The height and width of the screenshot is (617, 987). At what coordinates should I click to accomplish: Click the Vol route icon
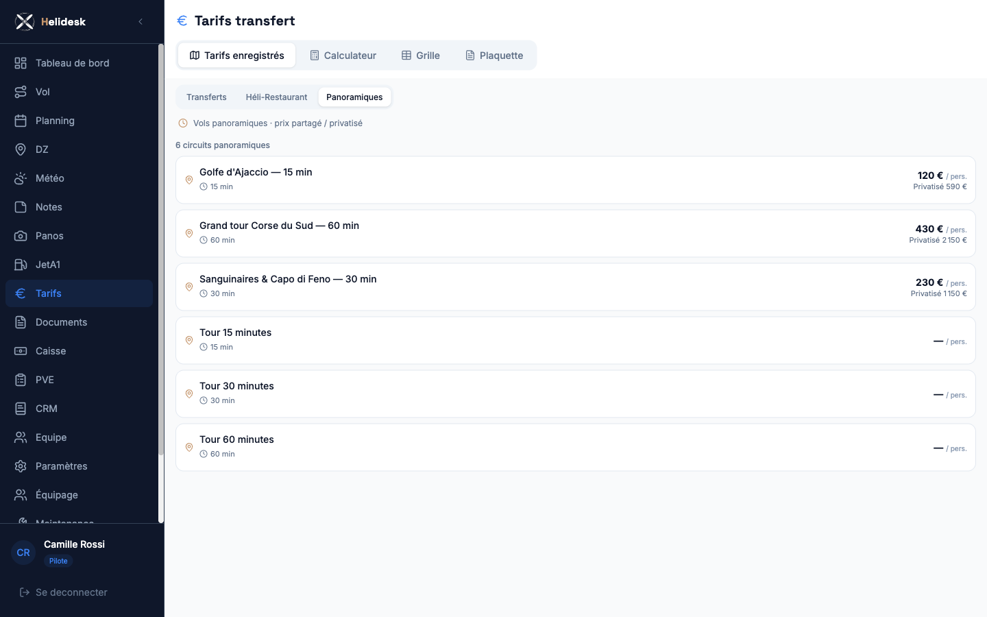[x=21, y=92]
